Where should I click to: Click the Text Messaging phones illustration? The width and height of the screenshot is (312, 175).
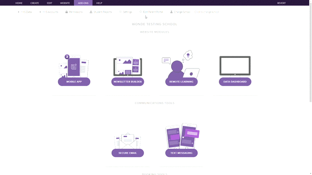[x=182, y=136]
